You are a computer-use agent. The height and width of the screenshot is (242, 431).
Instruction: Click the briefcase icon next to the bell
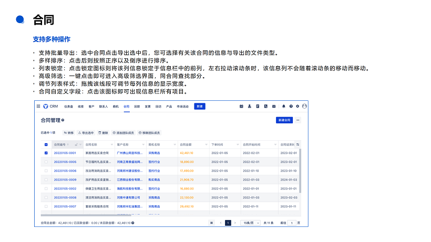274,106
